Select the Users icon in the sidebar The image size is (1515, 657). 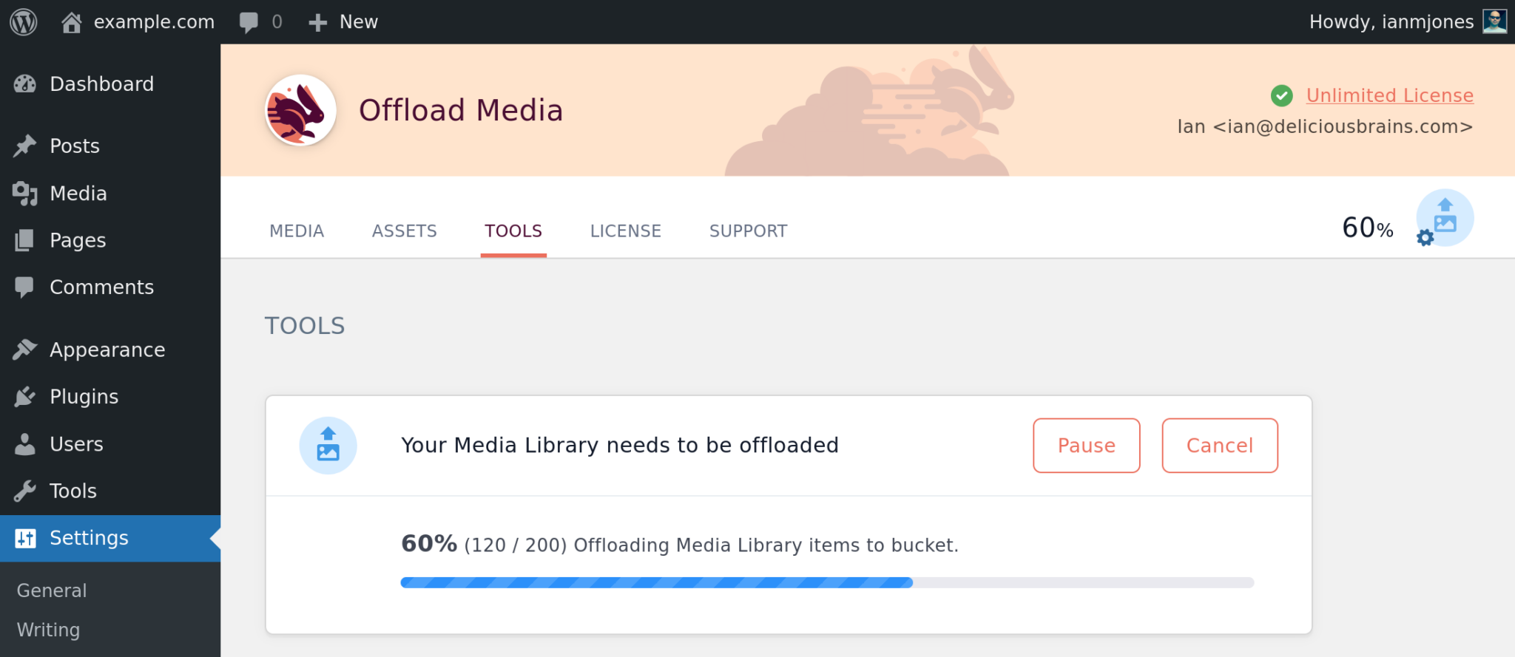click(24, 443)
